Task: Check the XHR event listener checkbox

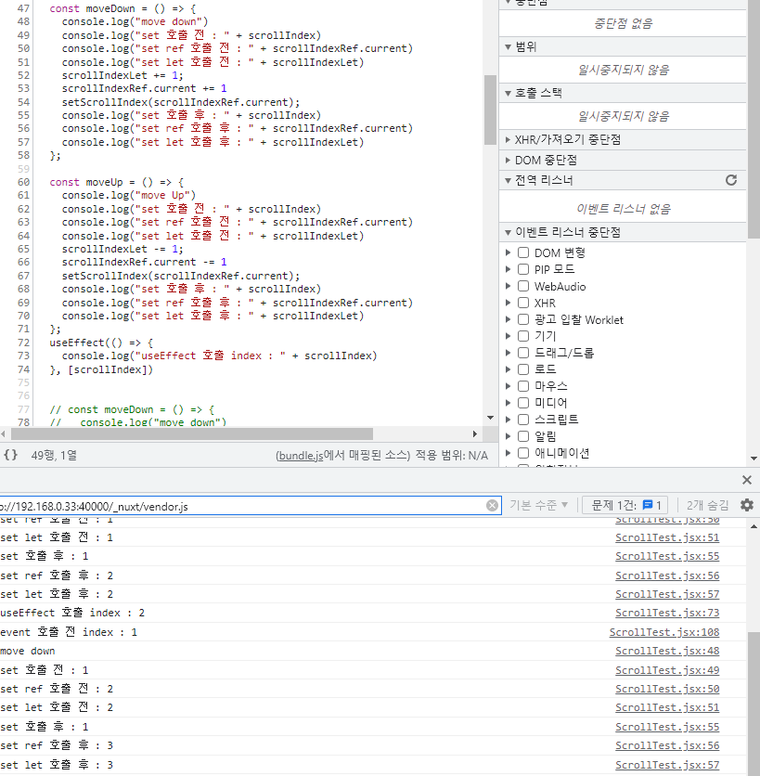Action: [523, 303]
